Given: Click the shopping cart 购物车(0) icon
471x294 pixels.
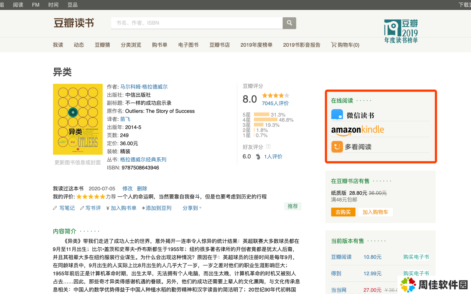Looking at the screenshot, I should click(x=334, y=45).
